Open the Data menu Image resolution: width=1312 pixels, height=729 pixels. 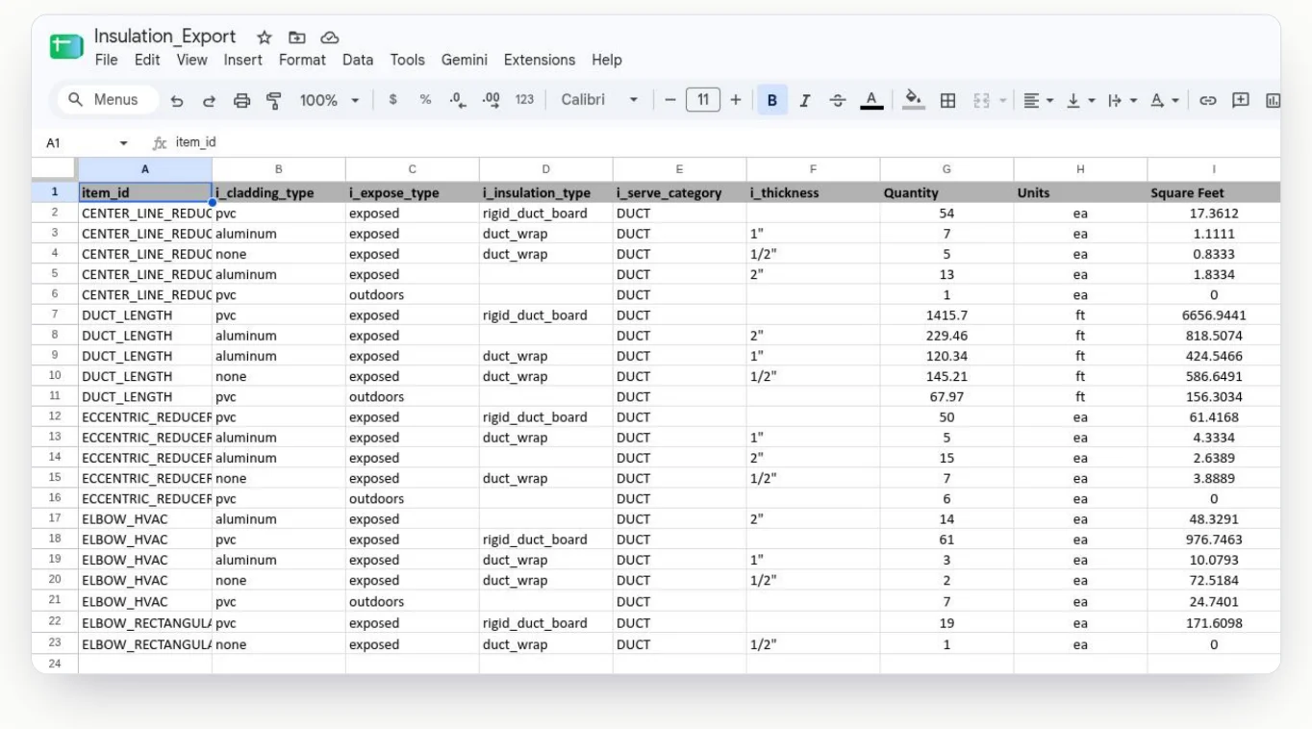tap(358, 60)
